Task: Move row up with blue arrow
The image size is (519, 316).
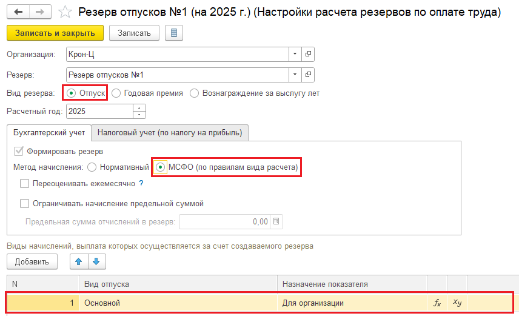Action: tap(79, 261)
